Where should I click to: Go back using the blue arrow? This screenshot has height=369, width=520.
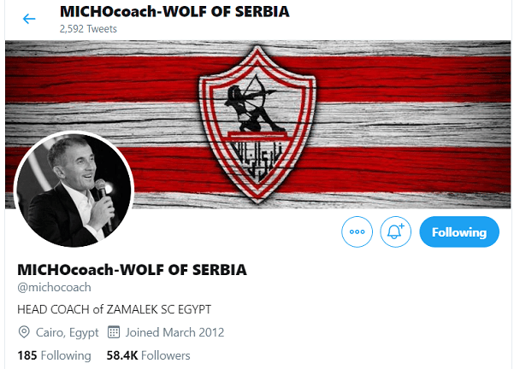[29, 19]
